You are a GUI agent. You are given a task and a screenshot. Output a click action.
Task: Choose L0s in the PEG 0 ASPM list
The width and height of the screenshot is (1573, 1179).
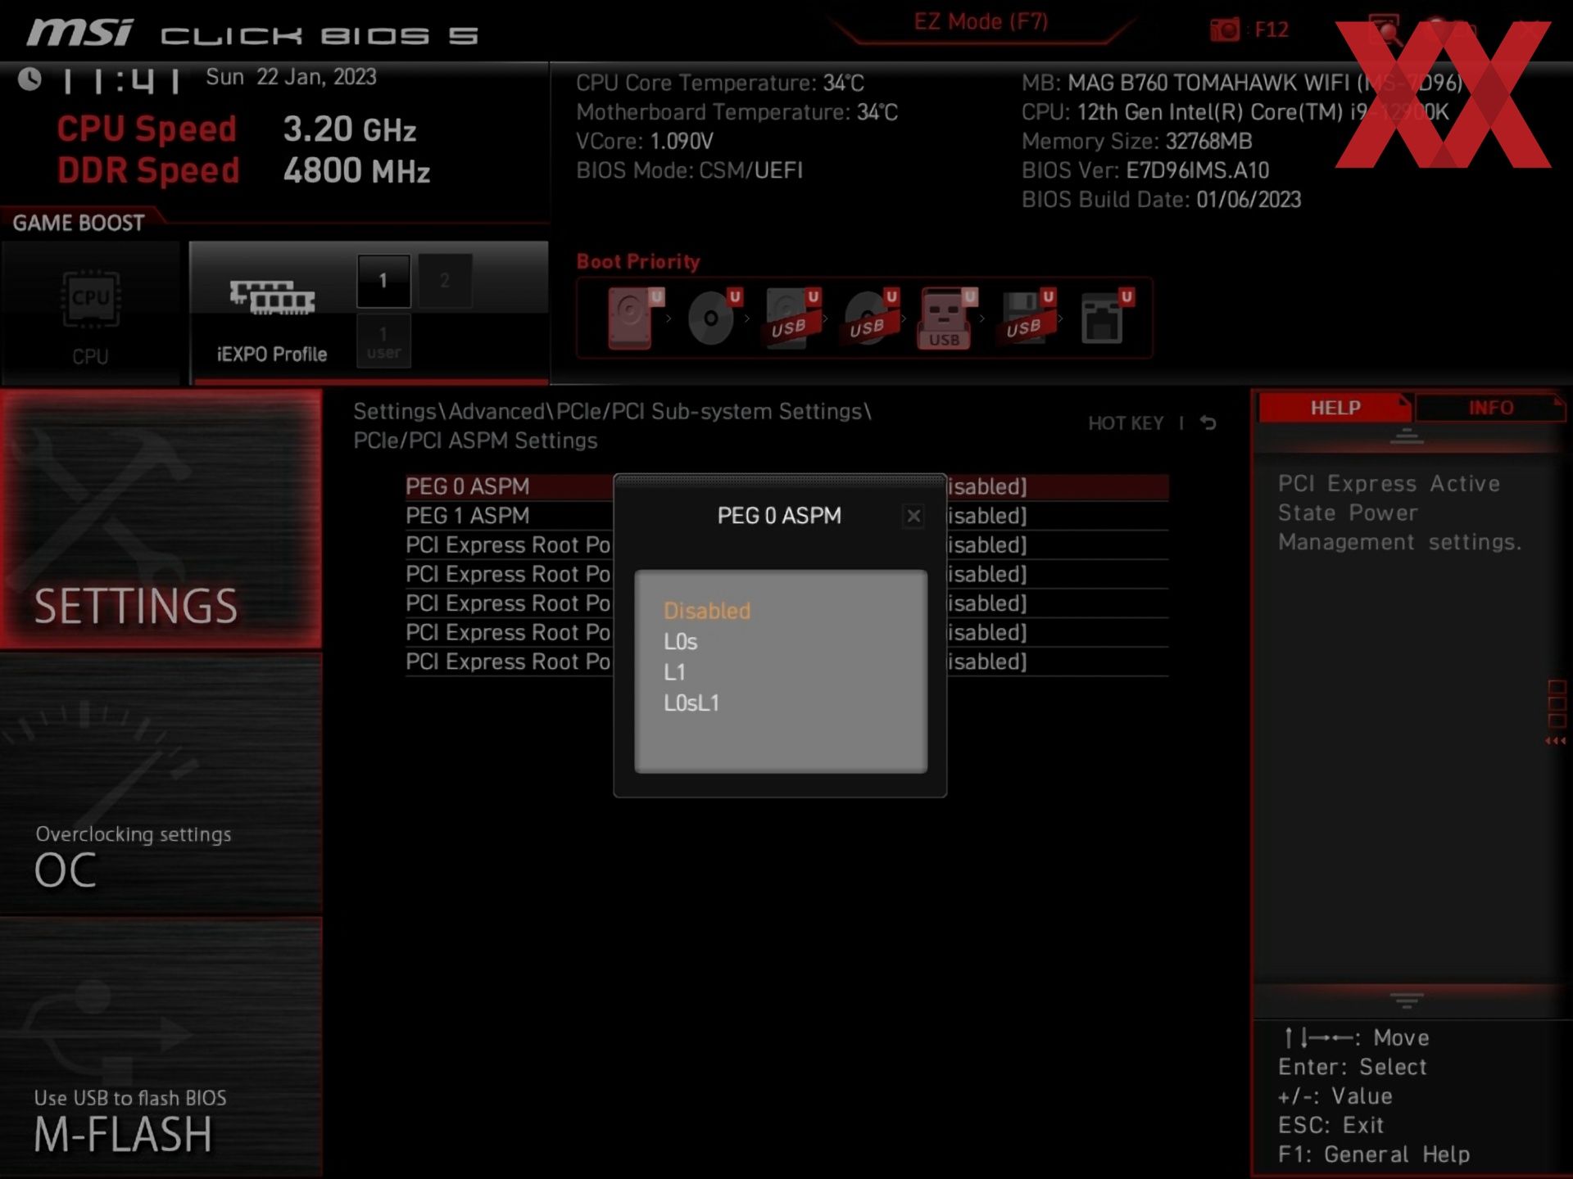point(680,642)
